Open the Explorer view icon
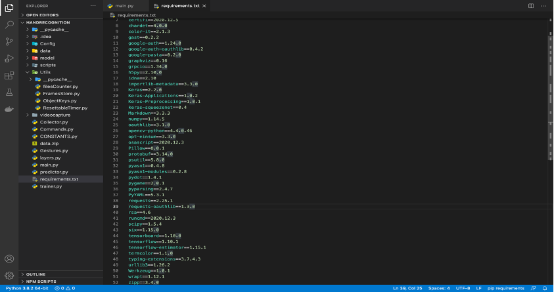The width and height of the screenshot is (554, 292). click(x=9, y=7)
